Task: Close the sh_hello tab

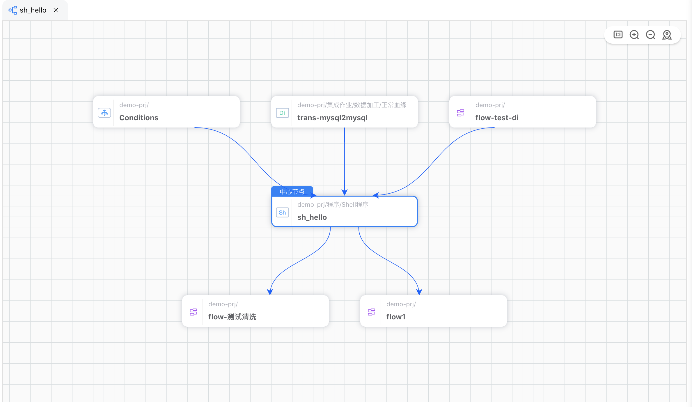Action: tap(56, 10)
